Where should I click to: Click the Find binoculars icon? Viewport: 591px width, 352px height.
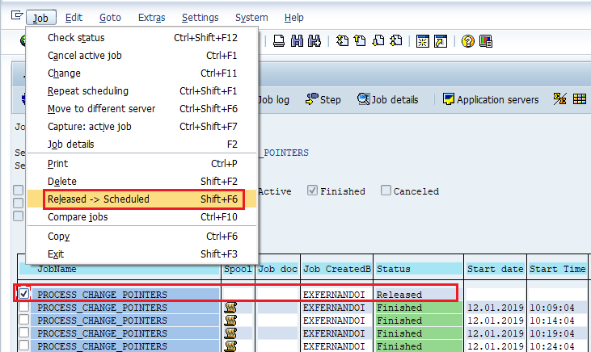pos(297,40)
